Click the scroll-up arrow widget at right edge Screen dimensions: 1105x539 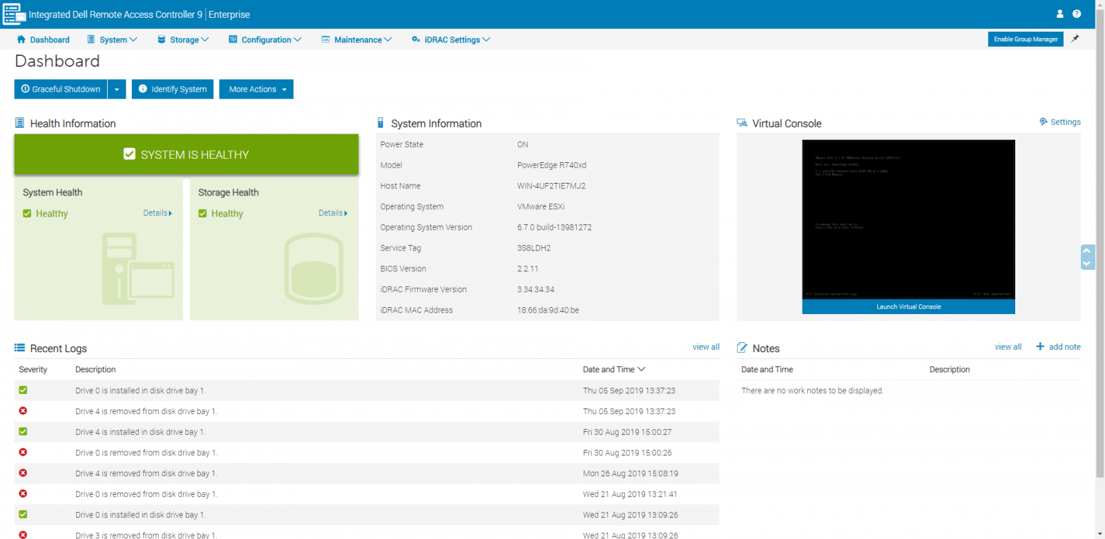tap(1087, 251)
